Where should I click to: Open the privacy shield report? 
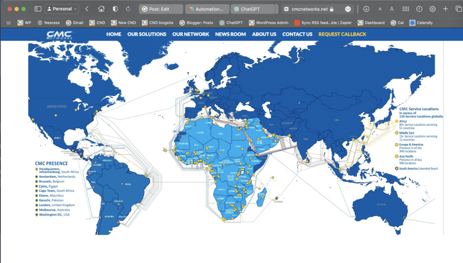pos(115,9)
